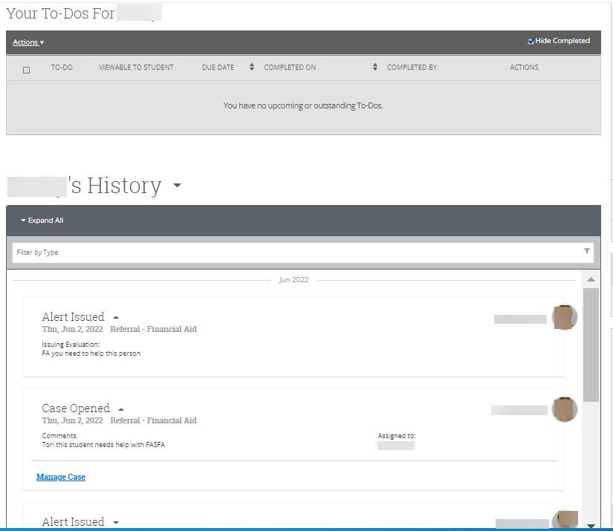Click the avatar on first Alert Issued entry

pos(565,318)
